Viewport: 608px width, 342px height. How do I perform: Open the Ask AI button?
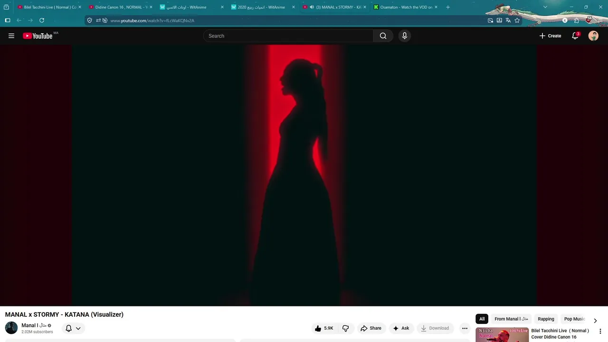pos(401,328)
